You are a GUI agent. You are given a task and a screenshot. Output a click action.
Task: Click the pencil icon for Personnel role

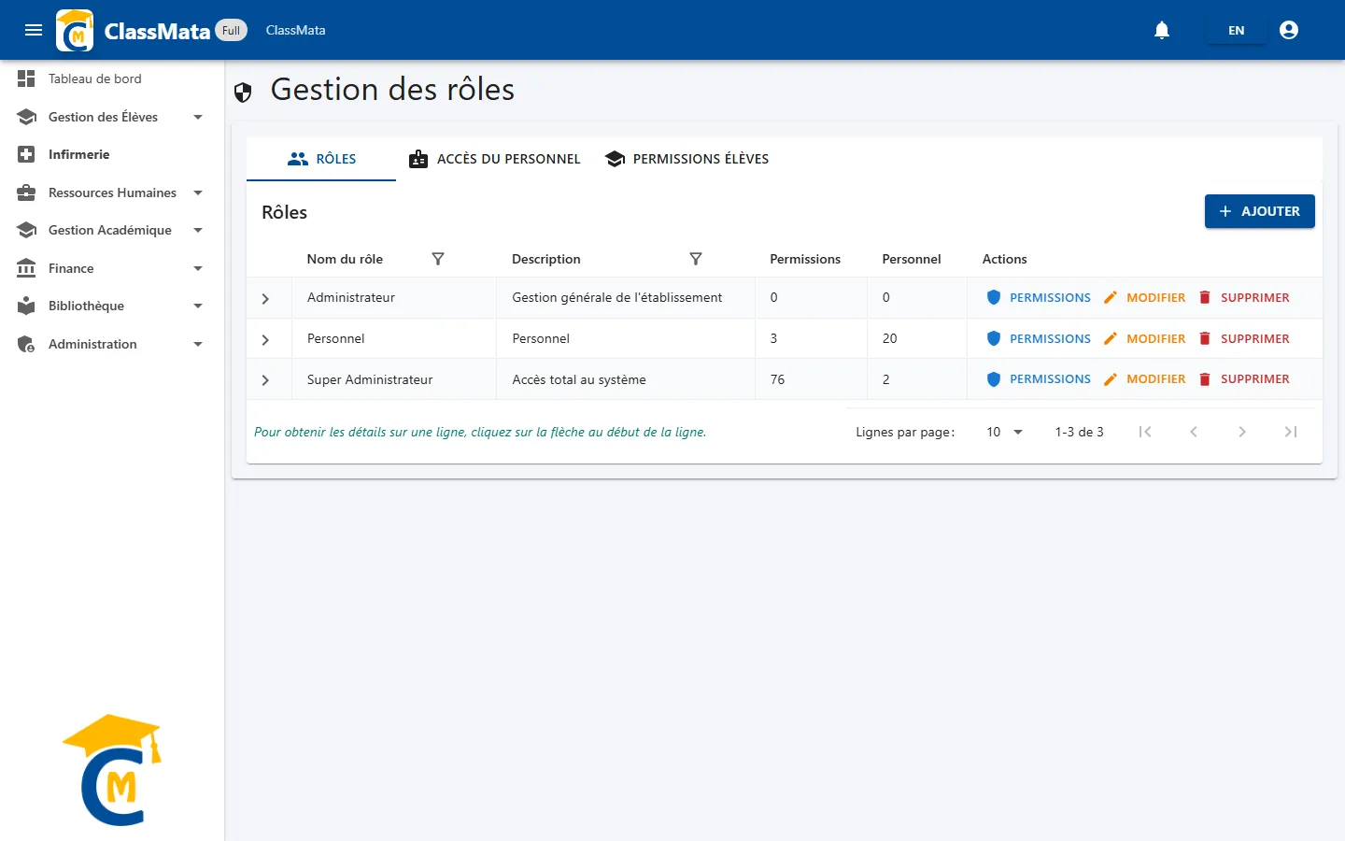click(1111, 338)
